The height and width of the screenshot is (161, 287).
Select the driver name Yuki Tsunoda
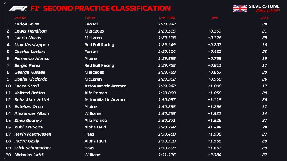[x=28, y=127]
